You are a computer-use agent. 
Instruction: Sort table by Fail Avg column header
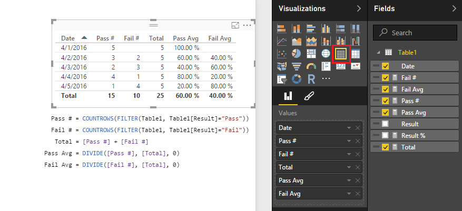click(x=220, y=38)
